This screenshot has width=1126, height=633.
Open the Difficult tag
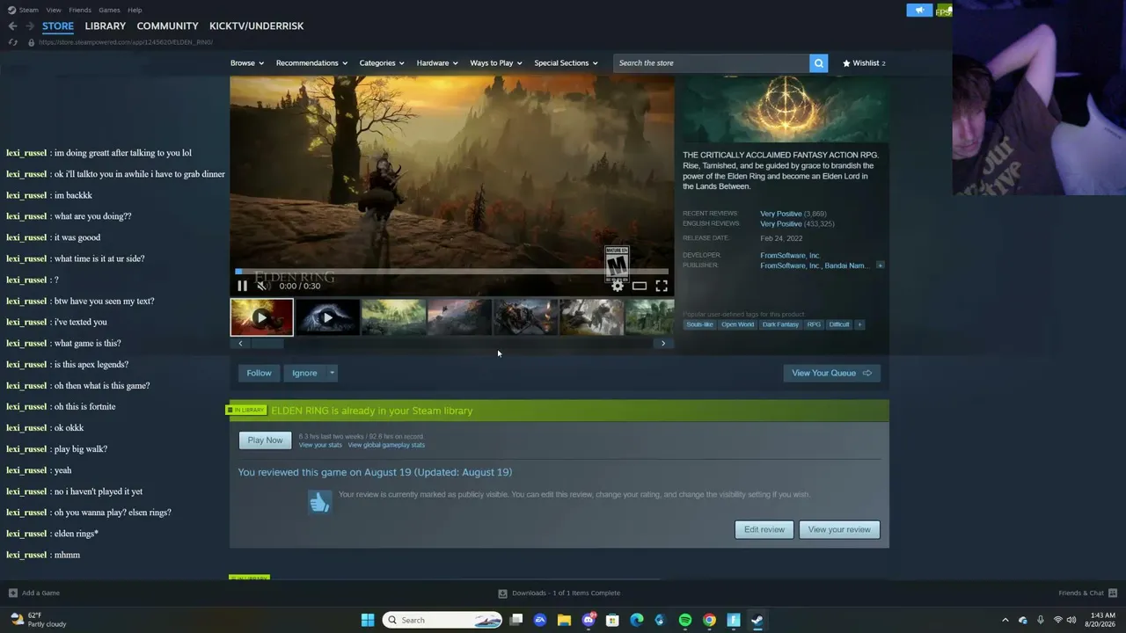(839, 324)
